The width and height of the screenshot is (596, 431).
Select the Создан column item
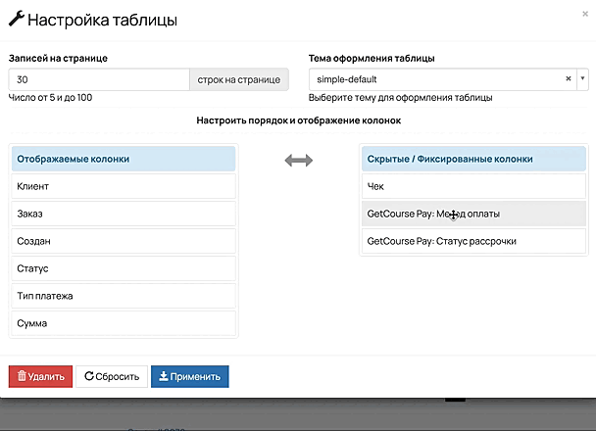[x=123, y=241]
